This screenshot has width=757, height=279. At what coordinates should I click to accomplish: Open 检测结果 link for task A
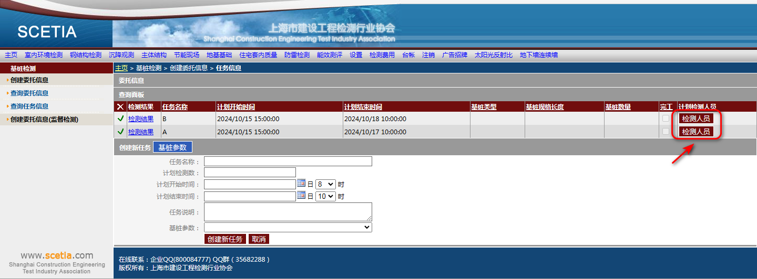point(141,132)
